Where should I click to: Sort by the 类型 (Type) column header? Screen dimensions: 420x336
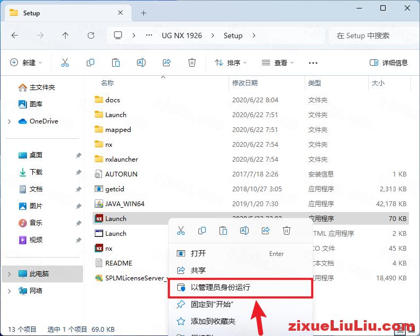pyautogui.click(x=314, y=83)
